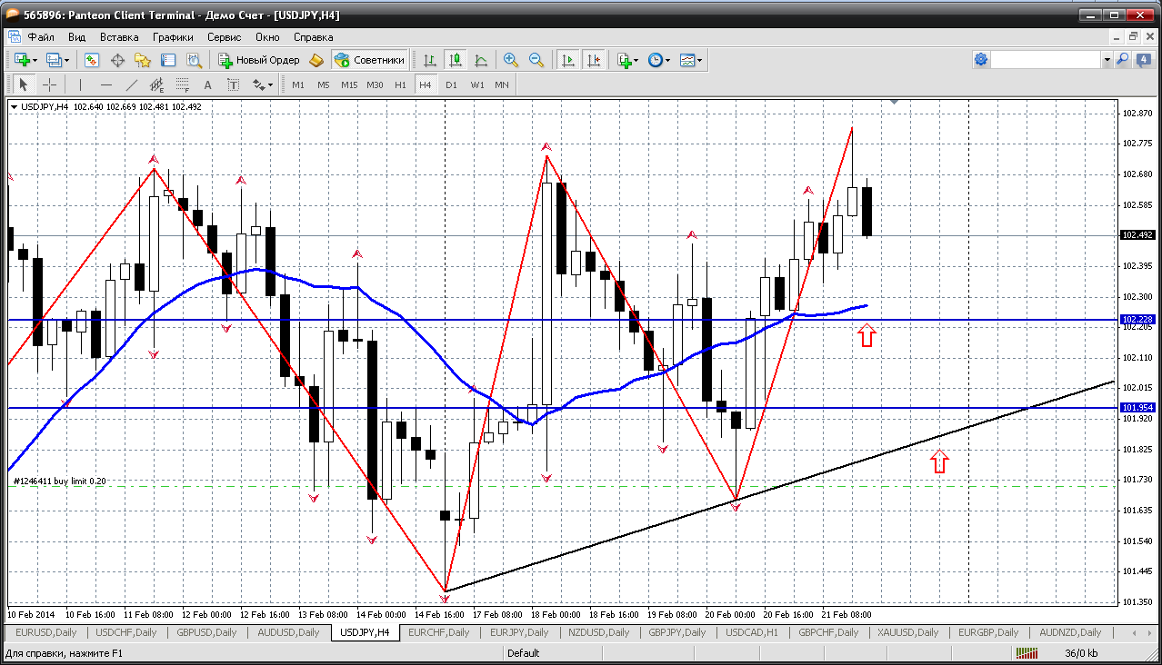Click the Новый Ордер button
This screenshot has width=1162, height=665.
259,60
